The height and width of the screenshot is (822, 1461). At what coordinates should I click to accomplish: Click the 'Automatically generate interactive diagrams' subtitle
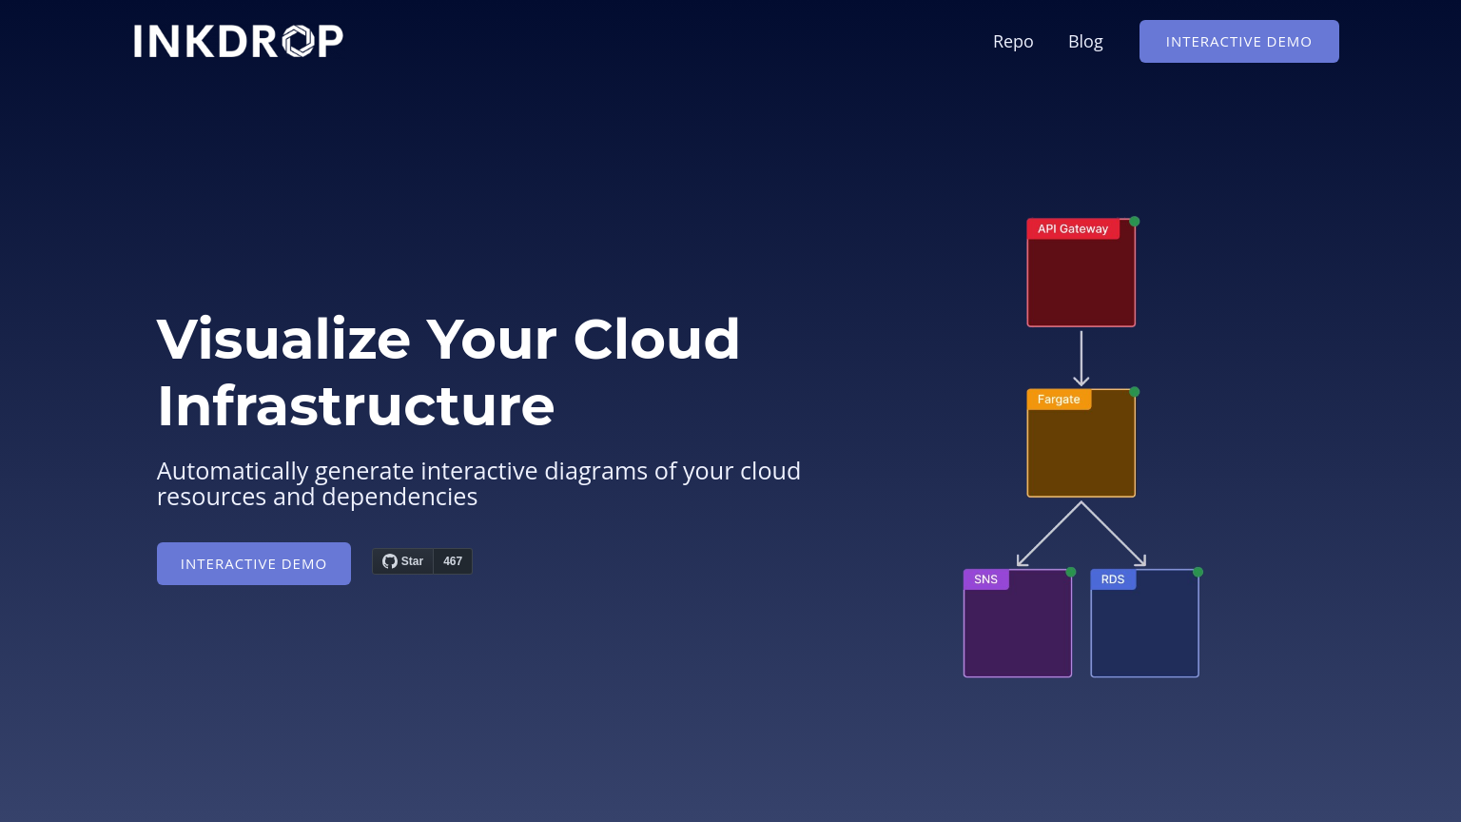(x=478, y=483)
